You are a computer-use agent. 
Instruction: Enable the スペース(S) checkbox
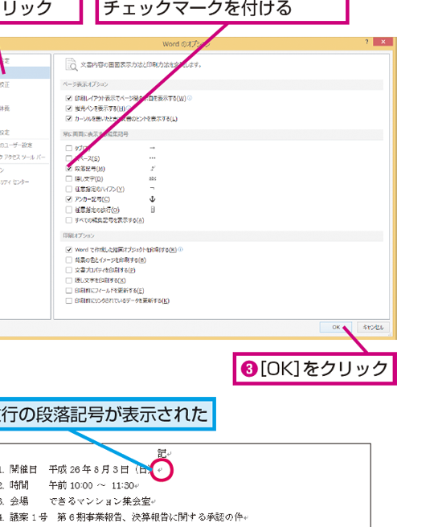[x=69, y=158]
